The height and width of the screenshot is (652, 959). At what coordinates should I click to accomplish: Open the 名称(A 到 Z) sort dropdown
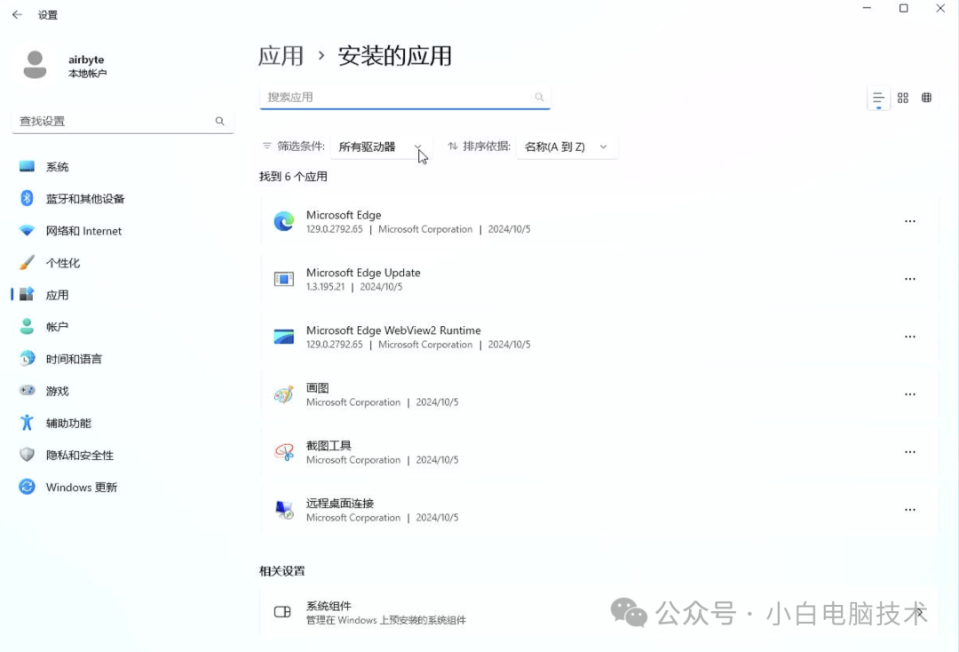pyautogui.click(x=567, y=147)
